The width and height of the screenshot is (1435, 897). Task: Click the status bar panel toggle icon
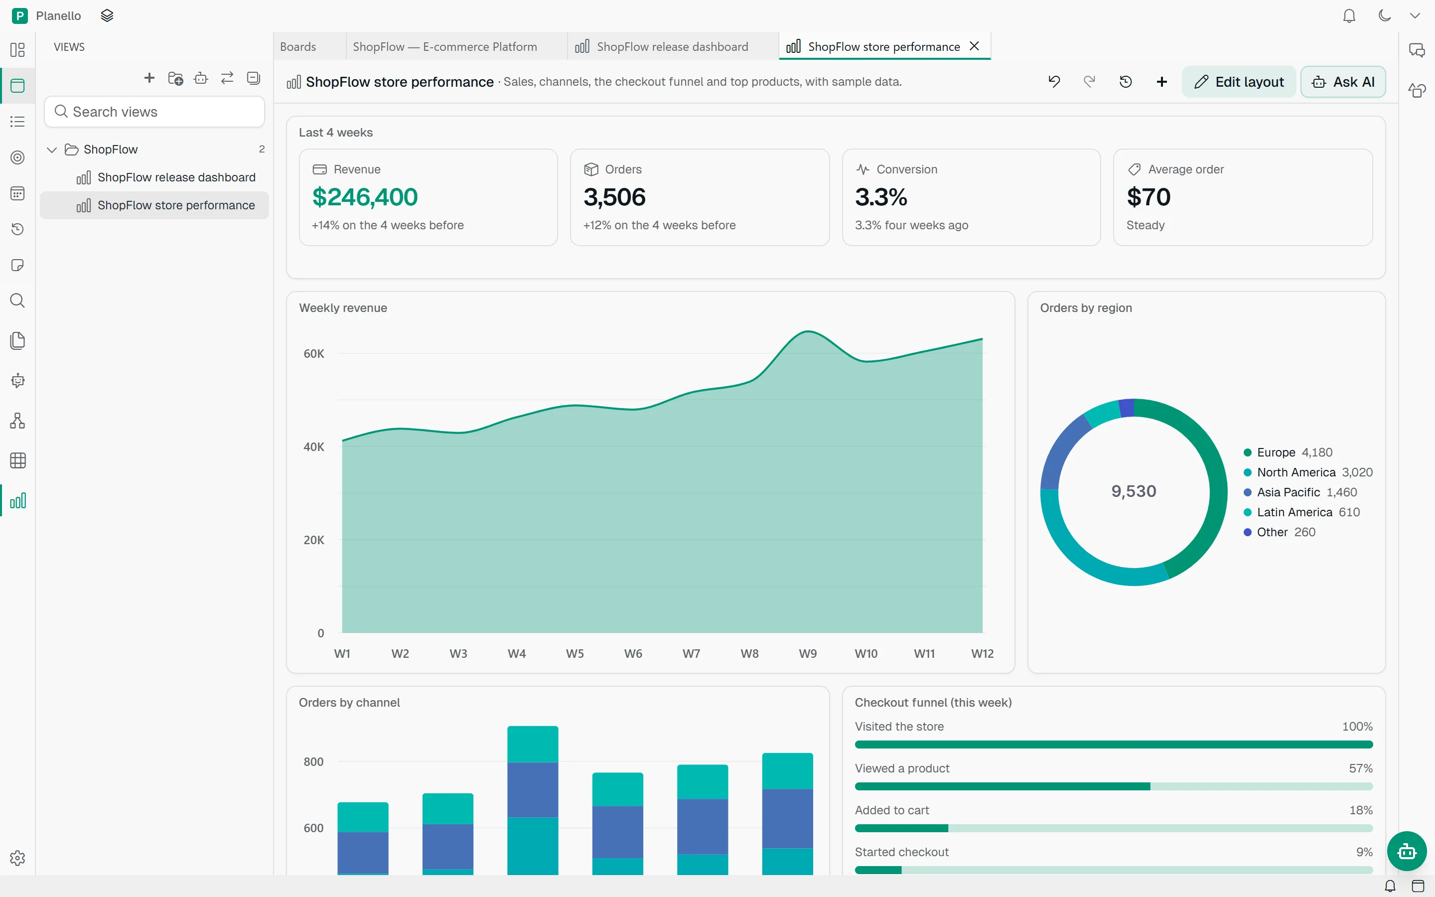pyautogui.click(x=1418, y=887)
